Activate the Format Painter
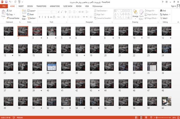The image size is (180, 119). tap(13, 18)
